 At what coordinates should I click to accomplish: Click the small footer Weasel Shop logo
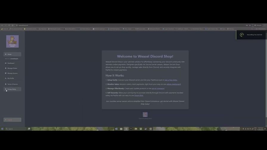[145, 115]
